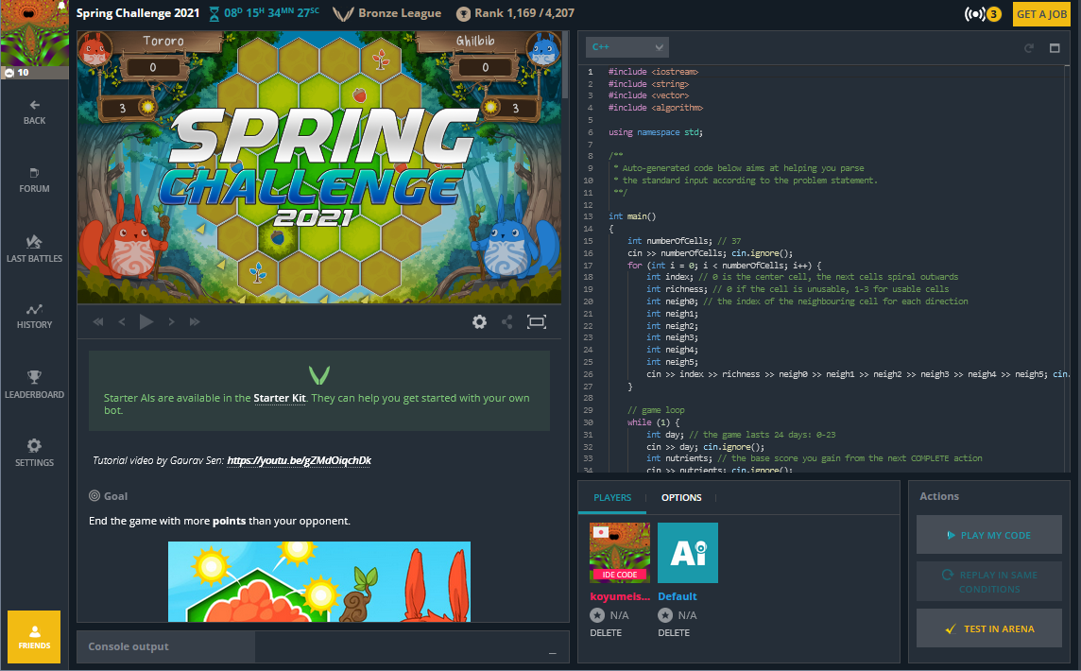Open the replay History panel
Viewport: 1081px width, 671px height.
pyautogui.click(x=34, y=317)
